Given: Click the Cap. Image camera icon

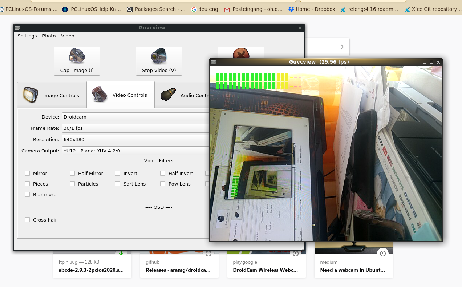Looking at the screenshot, I should 77,56.
